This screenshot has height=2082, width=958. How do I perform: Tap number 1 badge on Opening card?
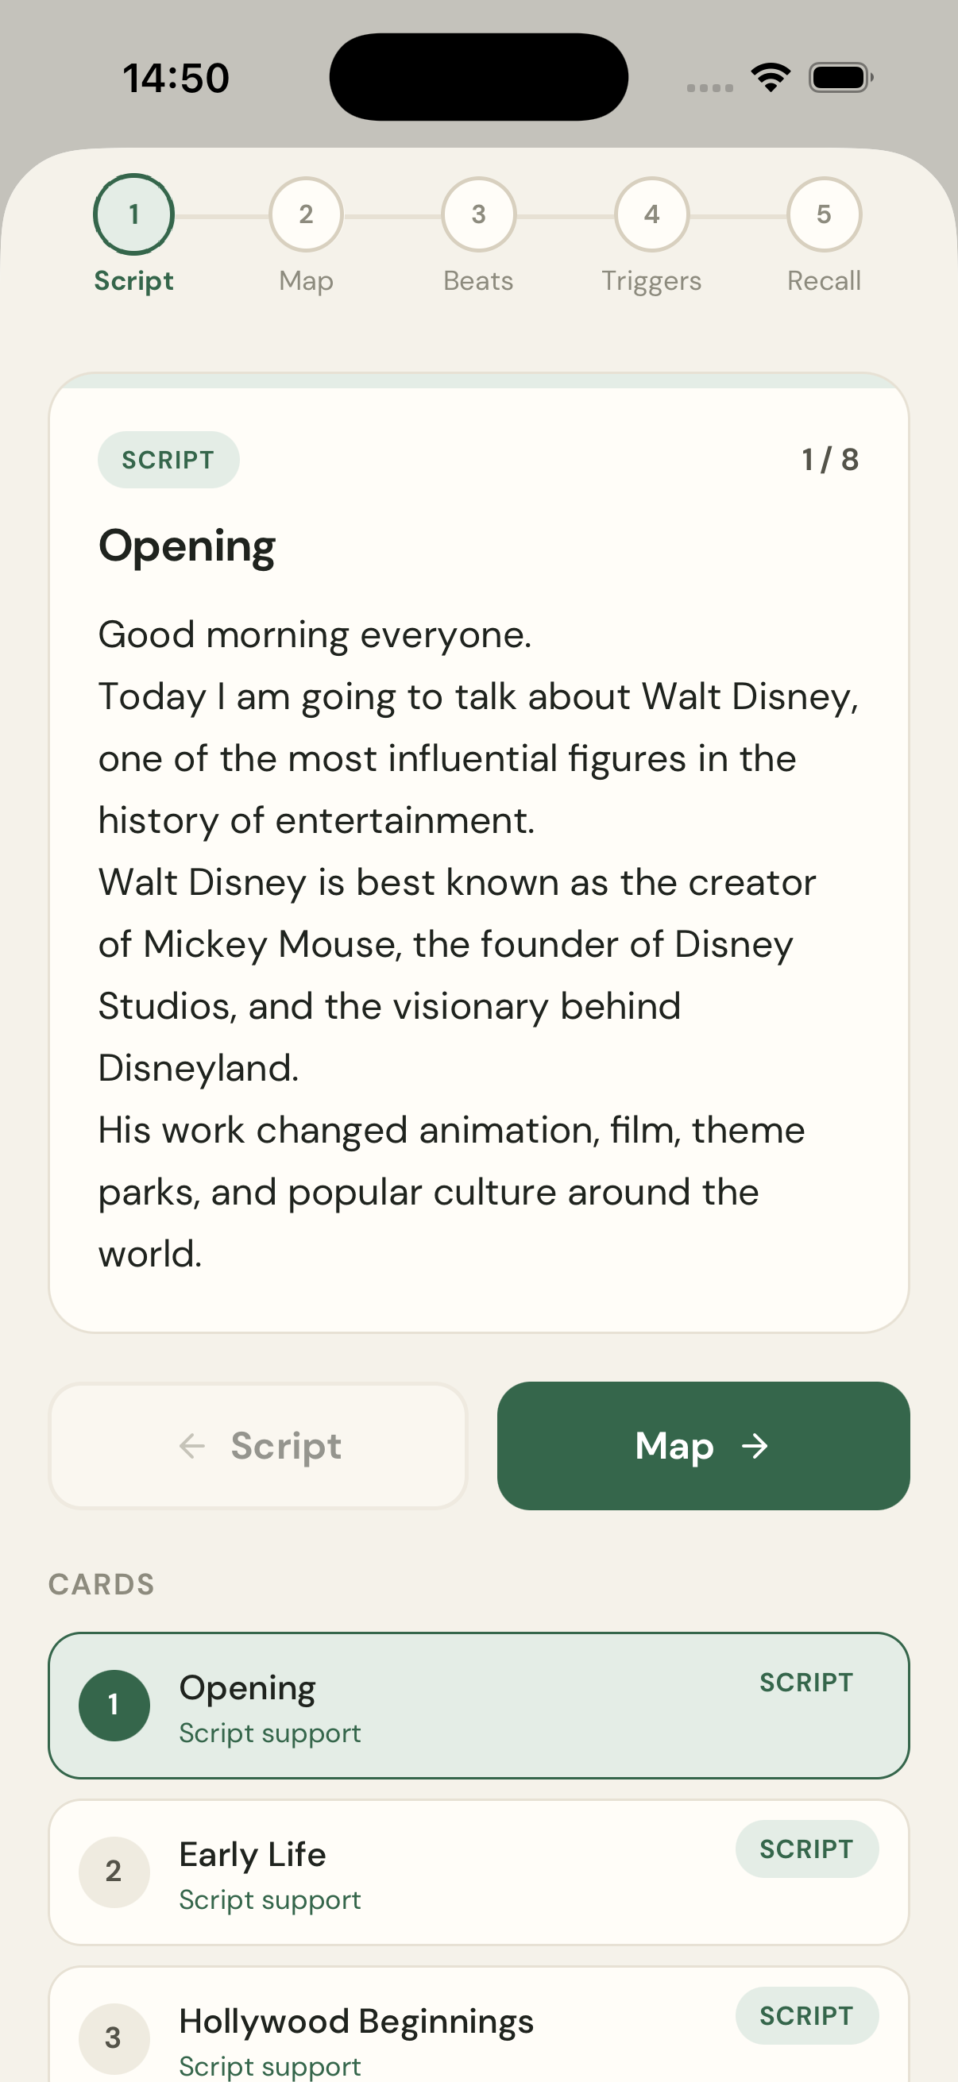click(x=114, y=1706)
